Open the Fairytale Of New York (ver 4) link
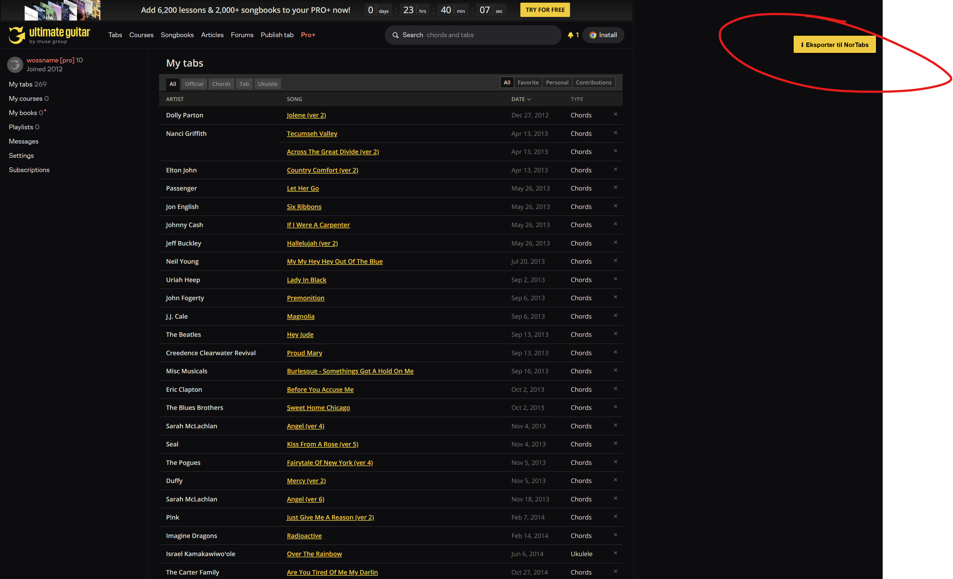This screenshot has width=953, height=579. pos(330,463)
